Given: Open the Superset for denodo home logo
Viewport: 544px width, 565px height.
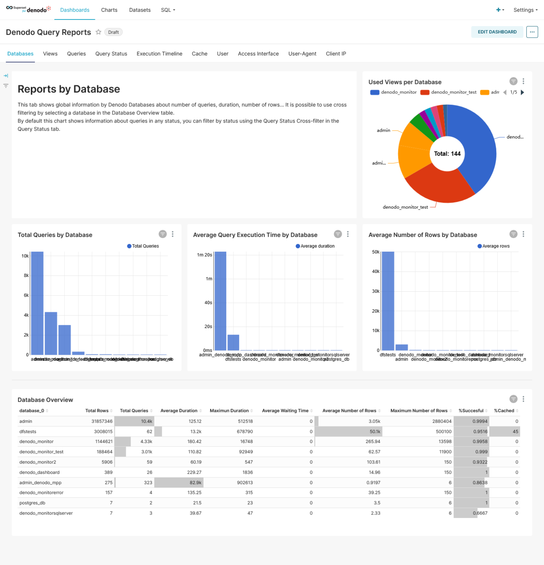Looking at the screenshot, I should 28,10.
